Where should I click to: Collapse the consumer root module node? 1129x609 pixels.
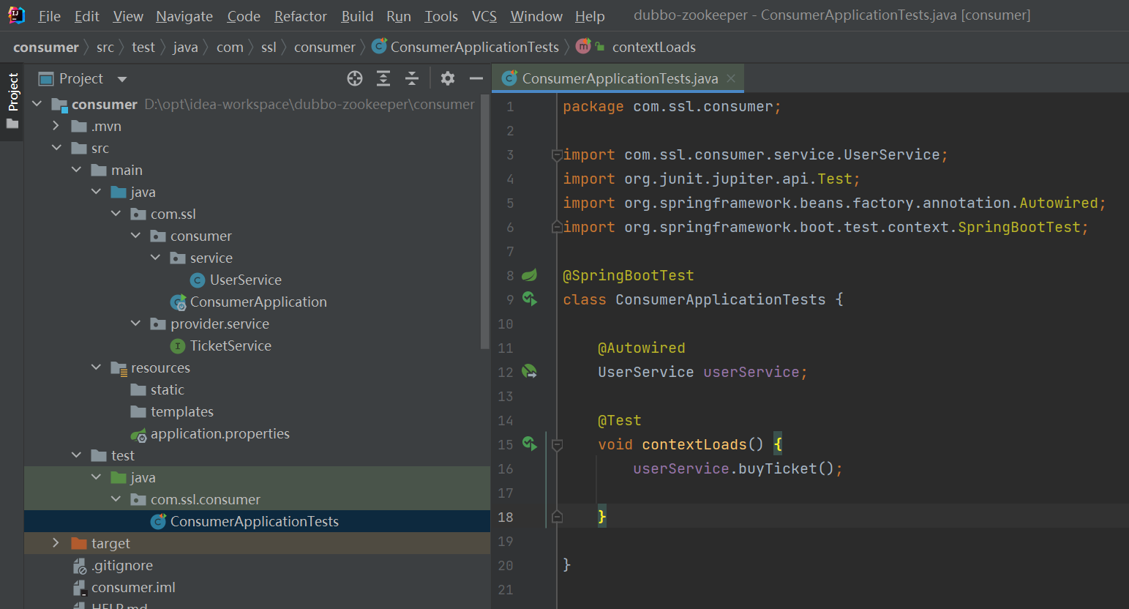point(37,104)
